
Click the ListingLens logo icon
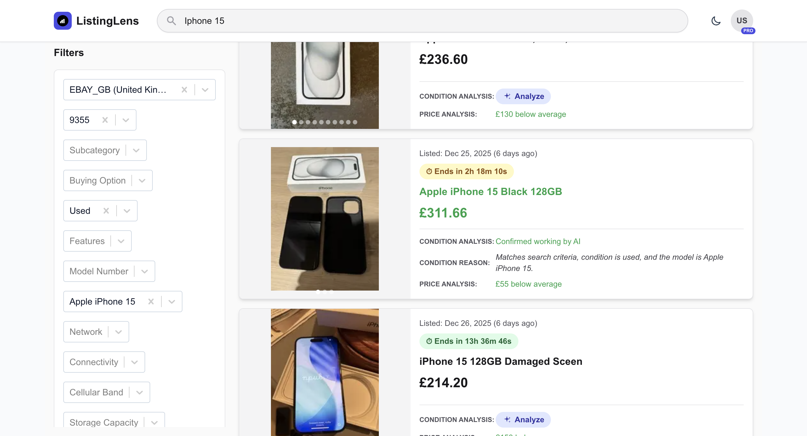pyautogui.click(x=63, y=20)
